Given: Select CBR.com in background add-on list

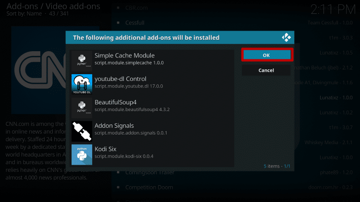Looking at the screenshot, I should [136, 8].
